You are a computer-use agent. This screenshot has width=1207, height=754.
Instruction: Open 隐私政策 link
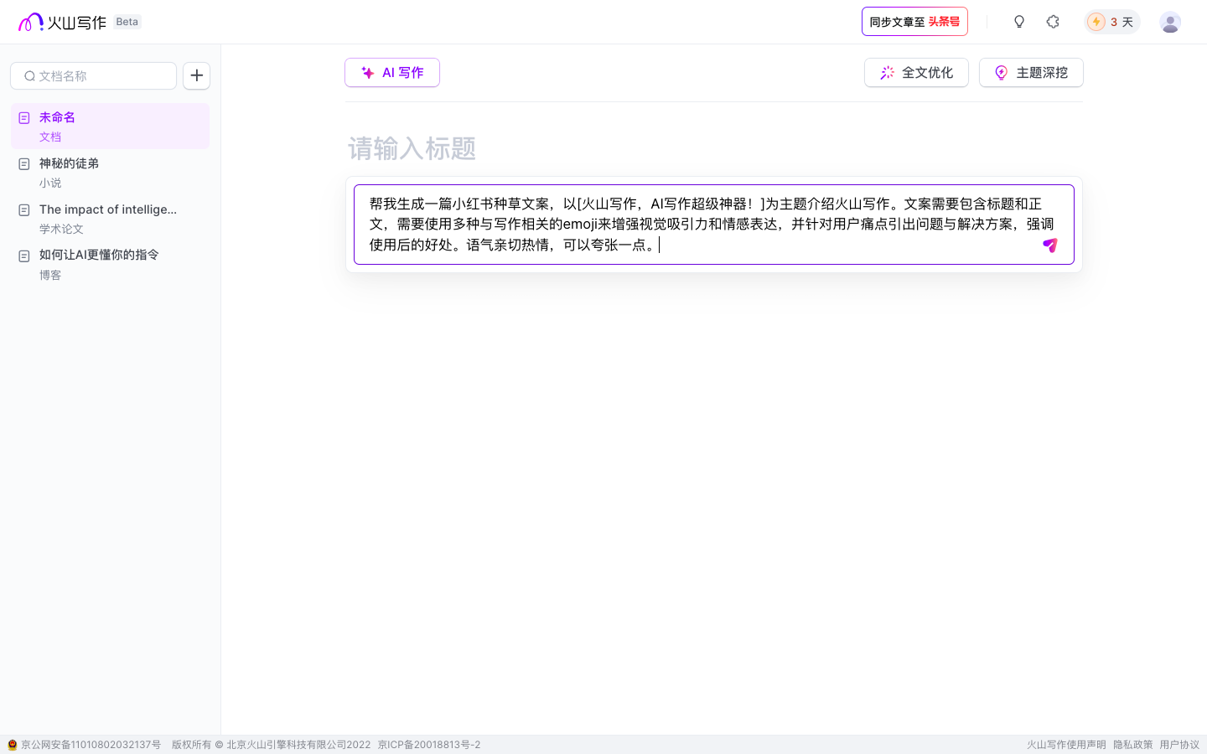tap(1133, 745)
